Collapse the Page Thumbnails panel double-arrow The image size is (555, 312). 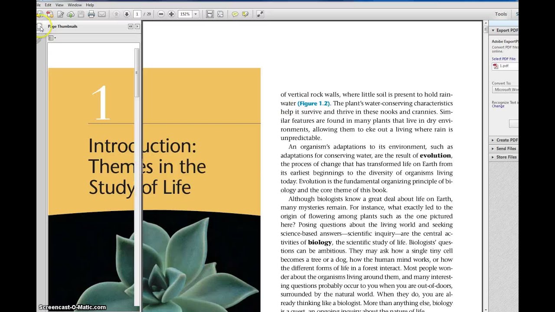[x=131, y=26]
